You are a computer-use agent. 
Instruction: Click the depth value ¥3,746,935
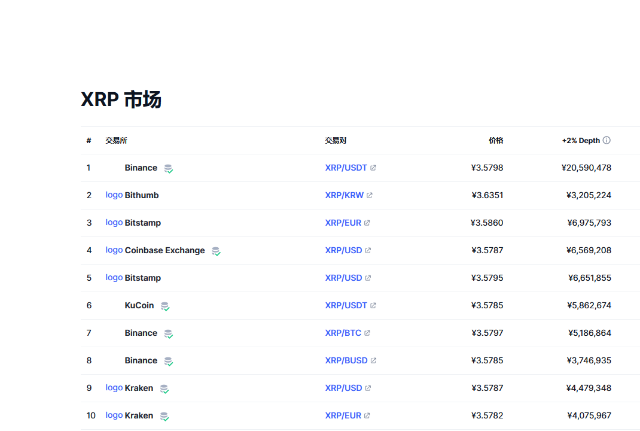(589, 360)
